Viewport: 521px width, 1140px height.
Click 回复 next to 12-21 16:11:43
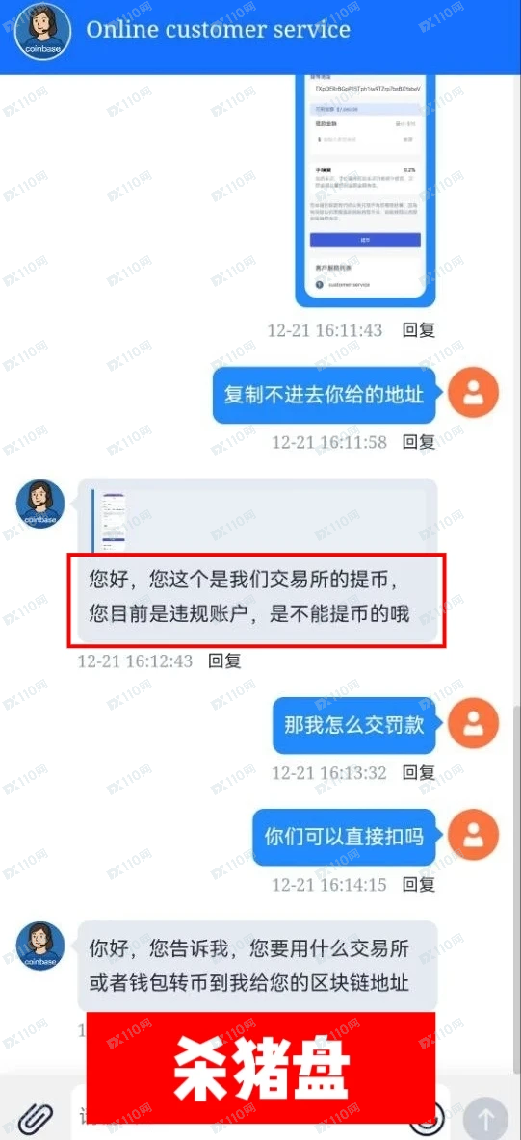point(419,330)
